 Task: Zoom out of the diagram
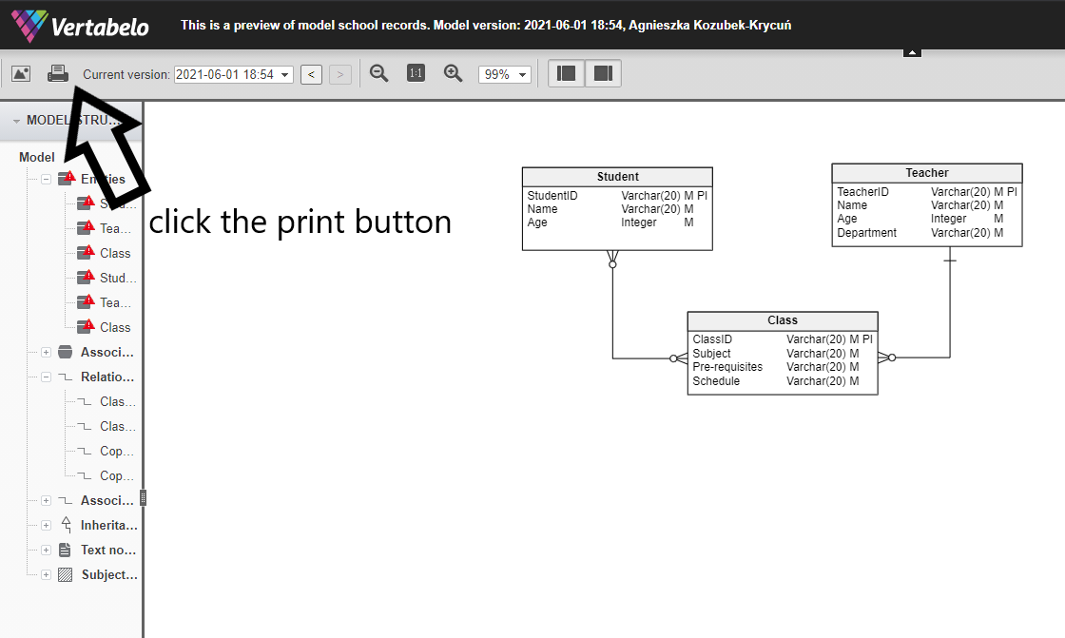coord(378,73)
